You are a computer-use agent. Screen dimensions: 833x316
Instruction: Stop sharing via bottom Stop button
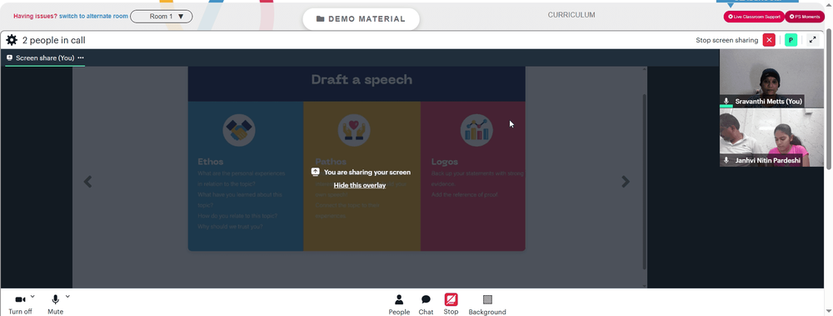point(451,304)
